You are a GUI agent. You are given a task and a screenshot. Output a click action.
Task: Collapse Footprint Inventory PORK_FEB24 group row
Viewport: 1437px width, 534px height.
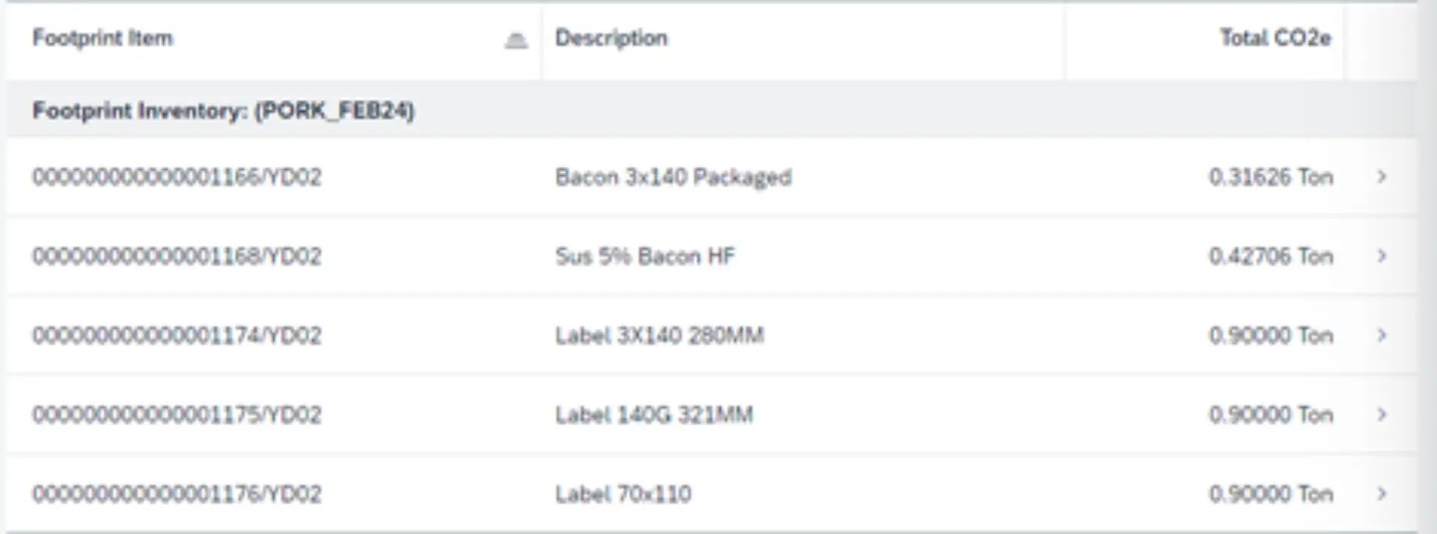point(223,111)
